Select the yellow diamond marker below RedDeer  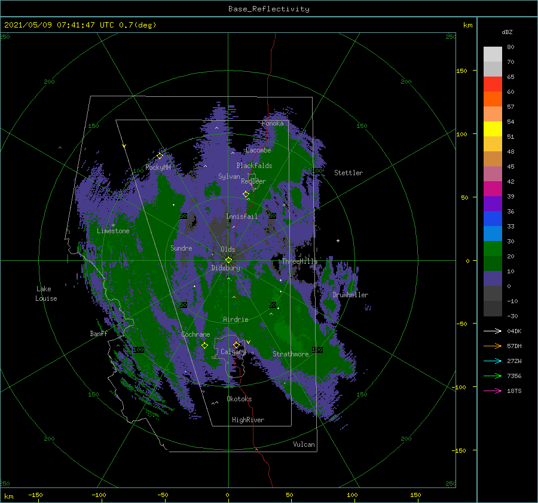pos(246,194)
